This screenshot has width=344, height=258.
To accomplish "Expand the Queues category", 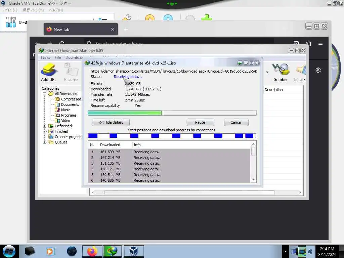I will [45, 142].
